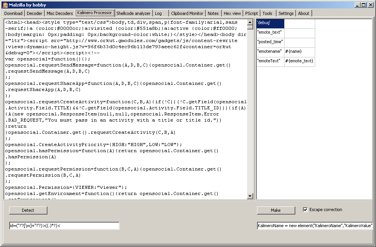The width and height of the screenshot is (376, 247).
Task: Click the regex pattern input field
Action: pyautogui.click(x=64, y=226)
